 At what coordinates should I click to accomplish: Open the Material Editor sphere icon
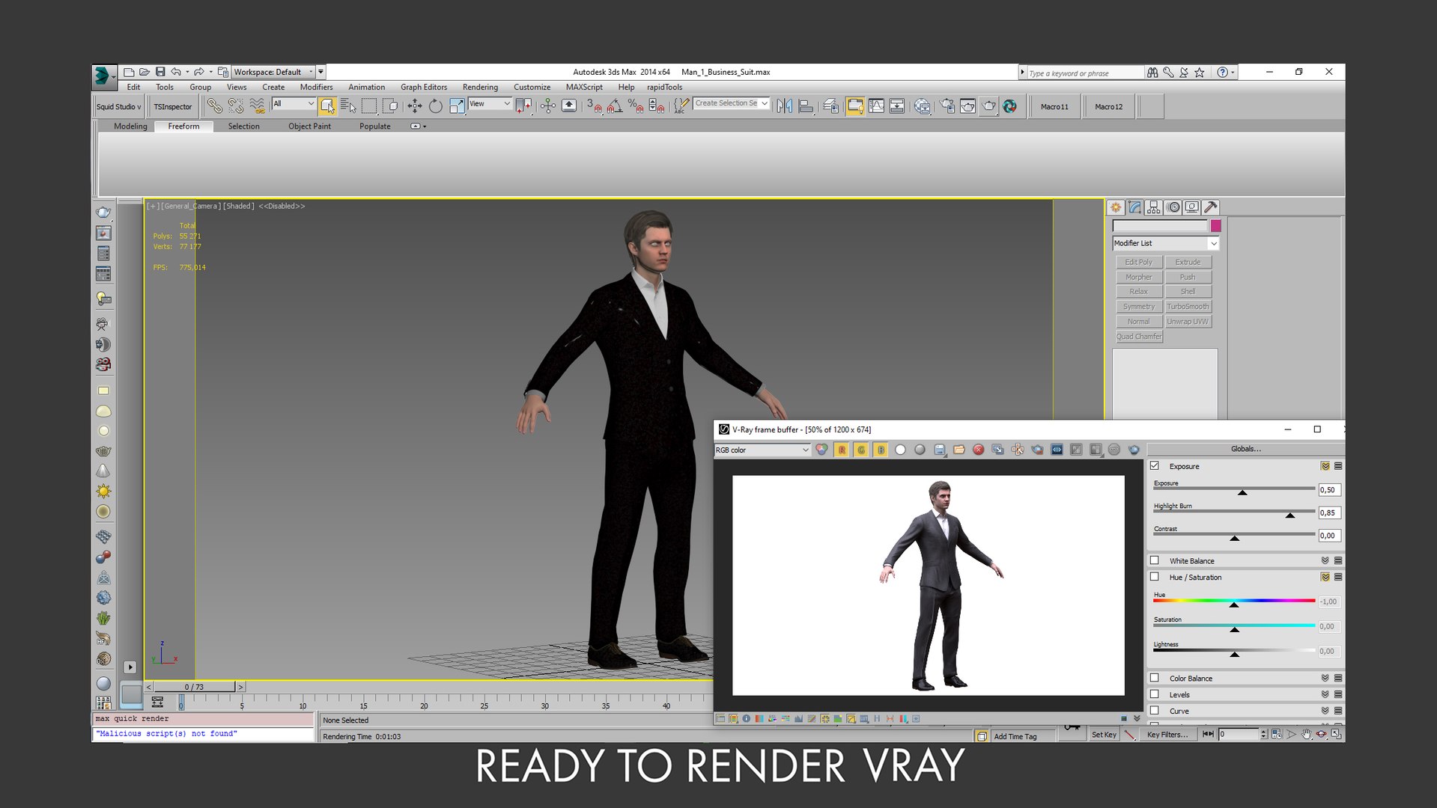(923, 106)
